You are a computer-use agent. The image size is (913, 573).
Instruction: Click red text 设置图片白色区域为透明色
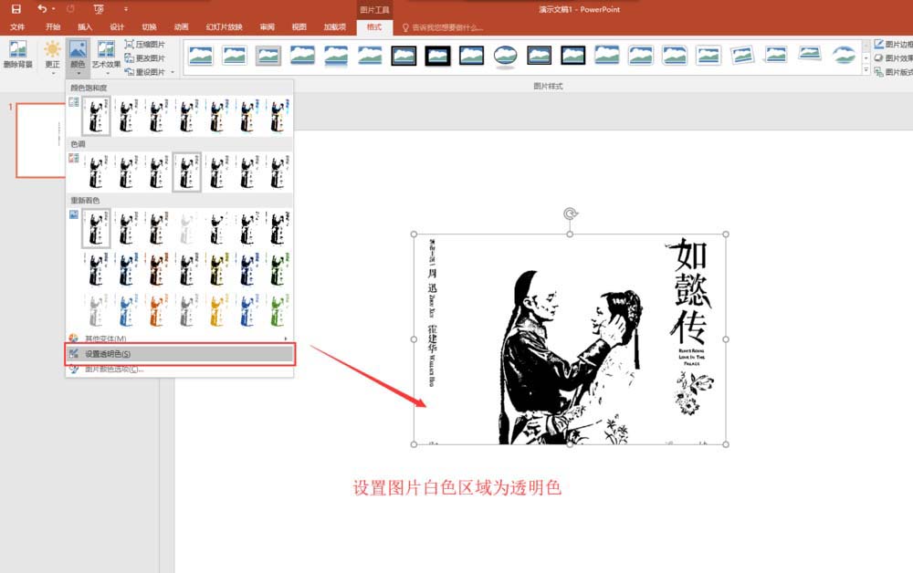pos(457,487)
